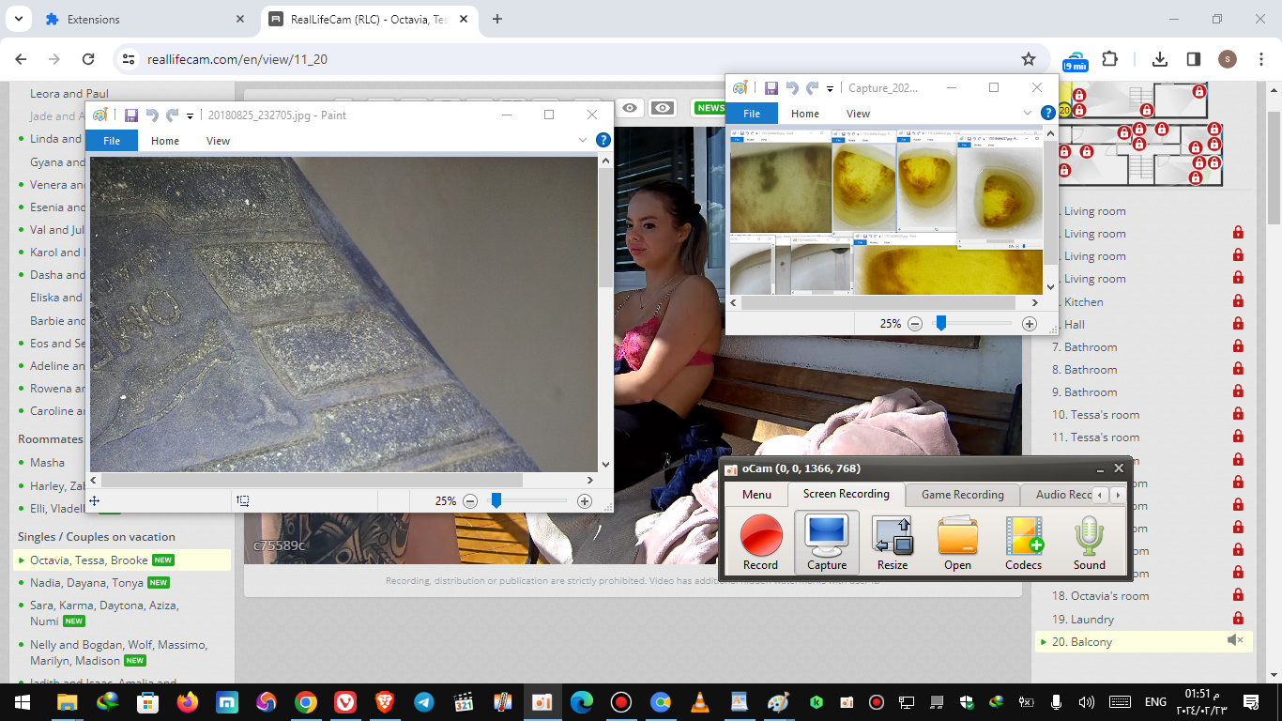Open the Customize Quick Access Toolbar dropdown in the Capture Paint window
The image size is (1282, 721).
tap(831, 89)
